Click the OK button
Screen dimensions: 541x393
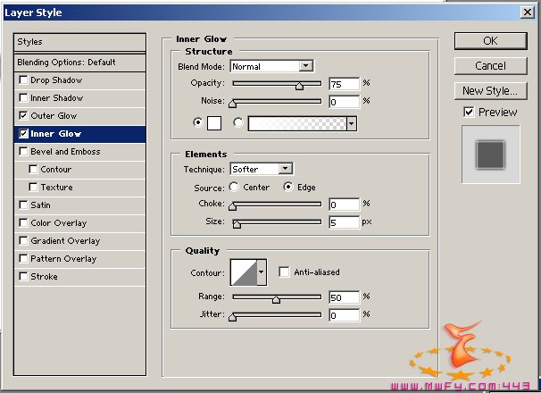491,41
